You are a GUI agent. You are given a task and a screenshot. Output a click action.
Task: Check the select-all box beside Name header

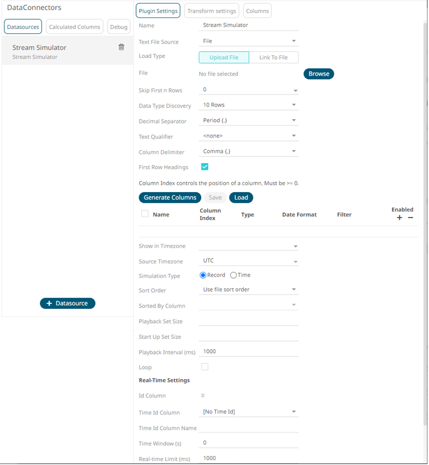(x=145, y=214)
